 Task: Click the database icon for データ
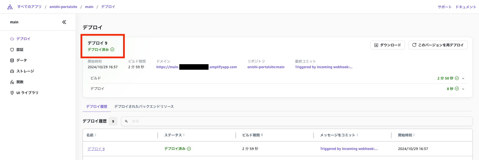click(12, 60)
